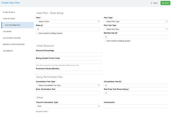Click the Cancellation Fee ($) input field
The image size is (171, 117).
[x=136, y=85]
